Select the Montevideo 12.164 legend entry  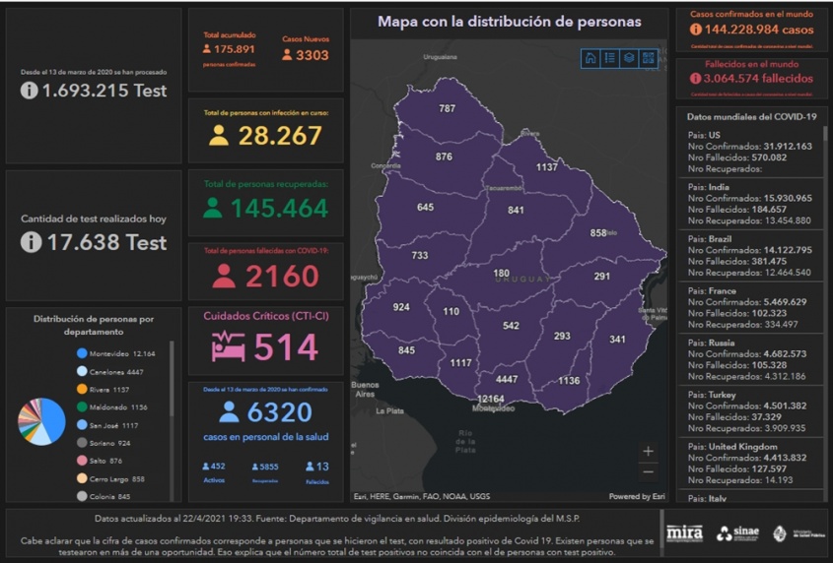(x=115, y=353)
